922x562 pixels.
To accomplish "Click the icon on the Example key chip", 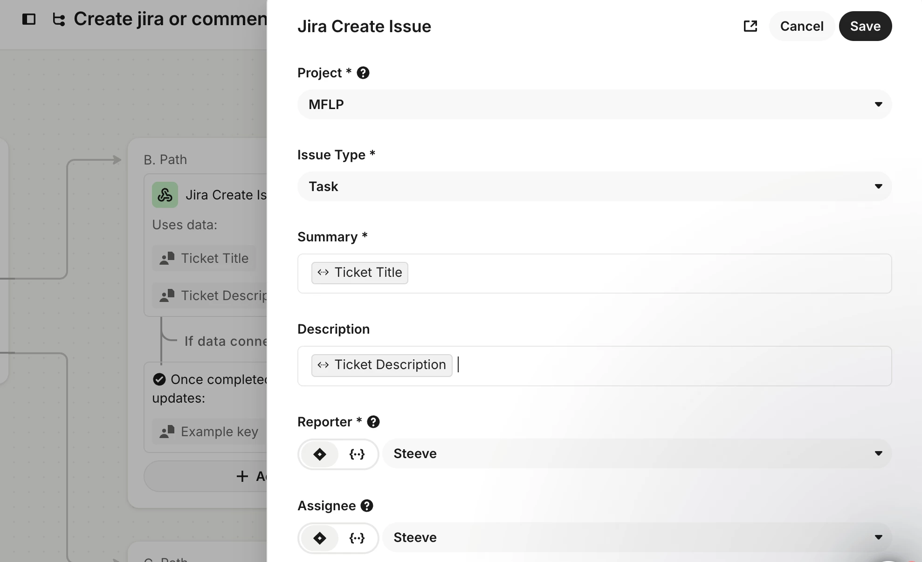I will click(167, 432).
